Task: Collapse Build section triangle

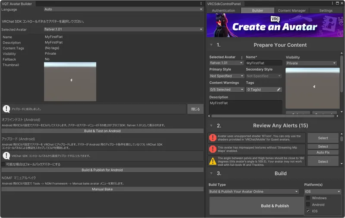Action: click(211, 173)
